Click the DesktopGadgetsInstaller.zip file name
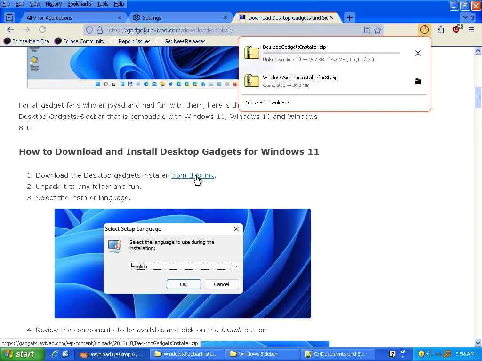The image size is (482, 361). (x=294, y=47)
